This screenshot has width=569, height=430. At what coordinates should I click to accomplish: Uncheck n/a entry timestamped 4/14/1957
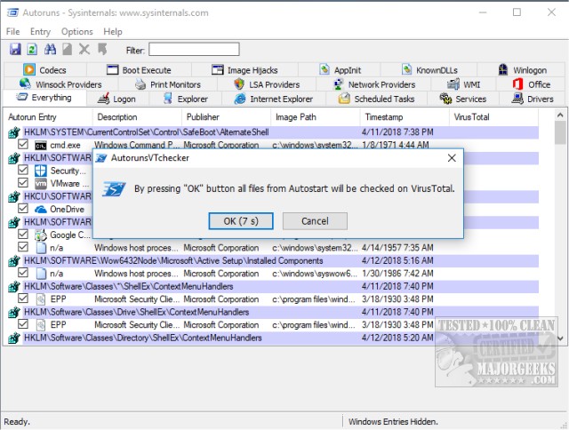pos(23,247)
